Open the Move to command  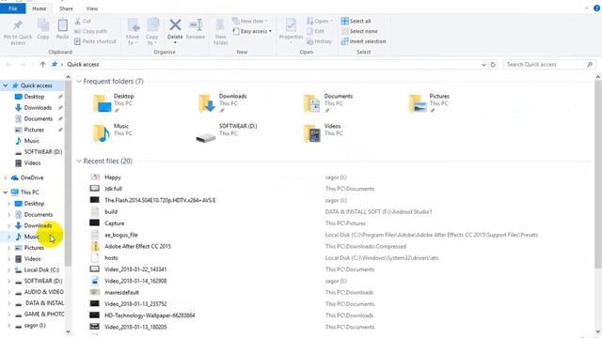(x=133, y=31)
